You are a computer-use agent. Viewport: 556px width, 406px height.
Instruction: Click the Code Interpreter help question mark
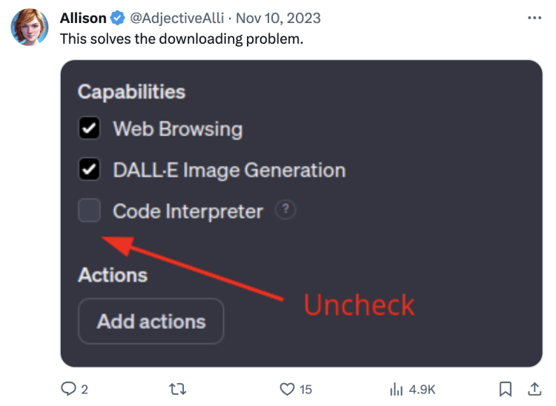tap(285, 210)
